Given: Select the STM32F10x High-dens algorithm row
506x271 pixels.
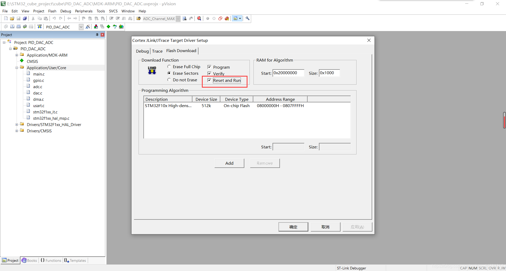Looking at the screenshot, I should coord(247,106).
